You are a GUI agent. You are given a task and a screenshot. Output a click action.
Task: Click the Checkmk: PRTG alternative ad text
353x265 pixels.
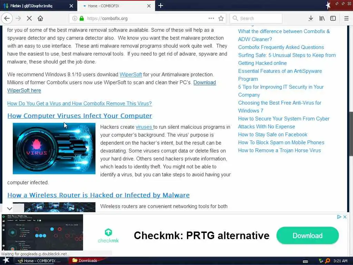click(201, 235)
